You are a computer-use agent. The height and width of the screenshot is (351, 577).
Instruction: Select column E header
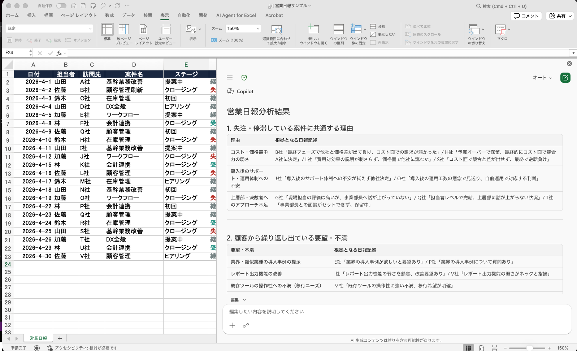pos(186,65)
